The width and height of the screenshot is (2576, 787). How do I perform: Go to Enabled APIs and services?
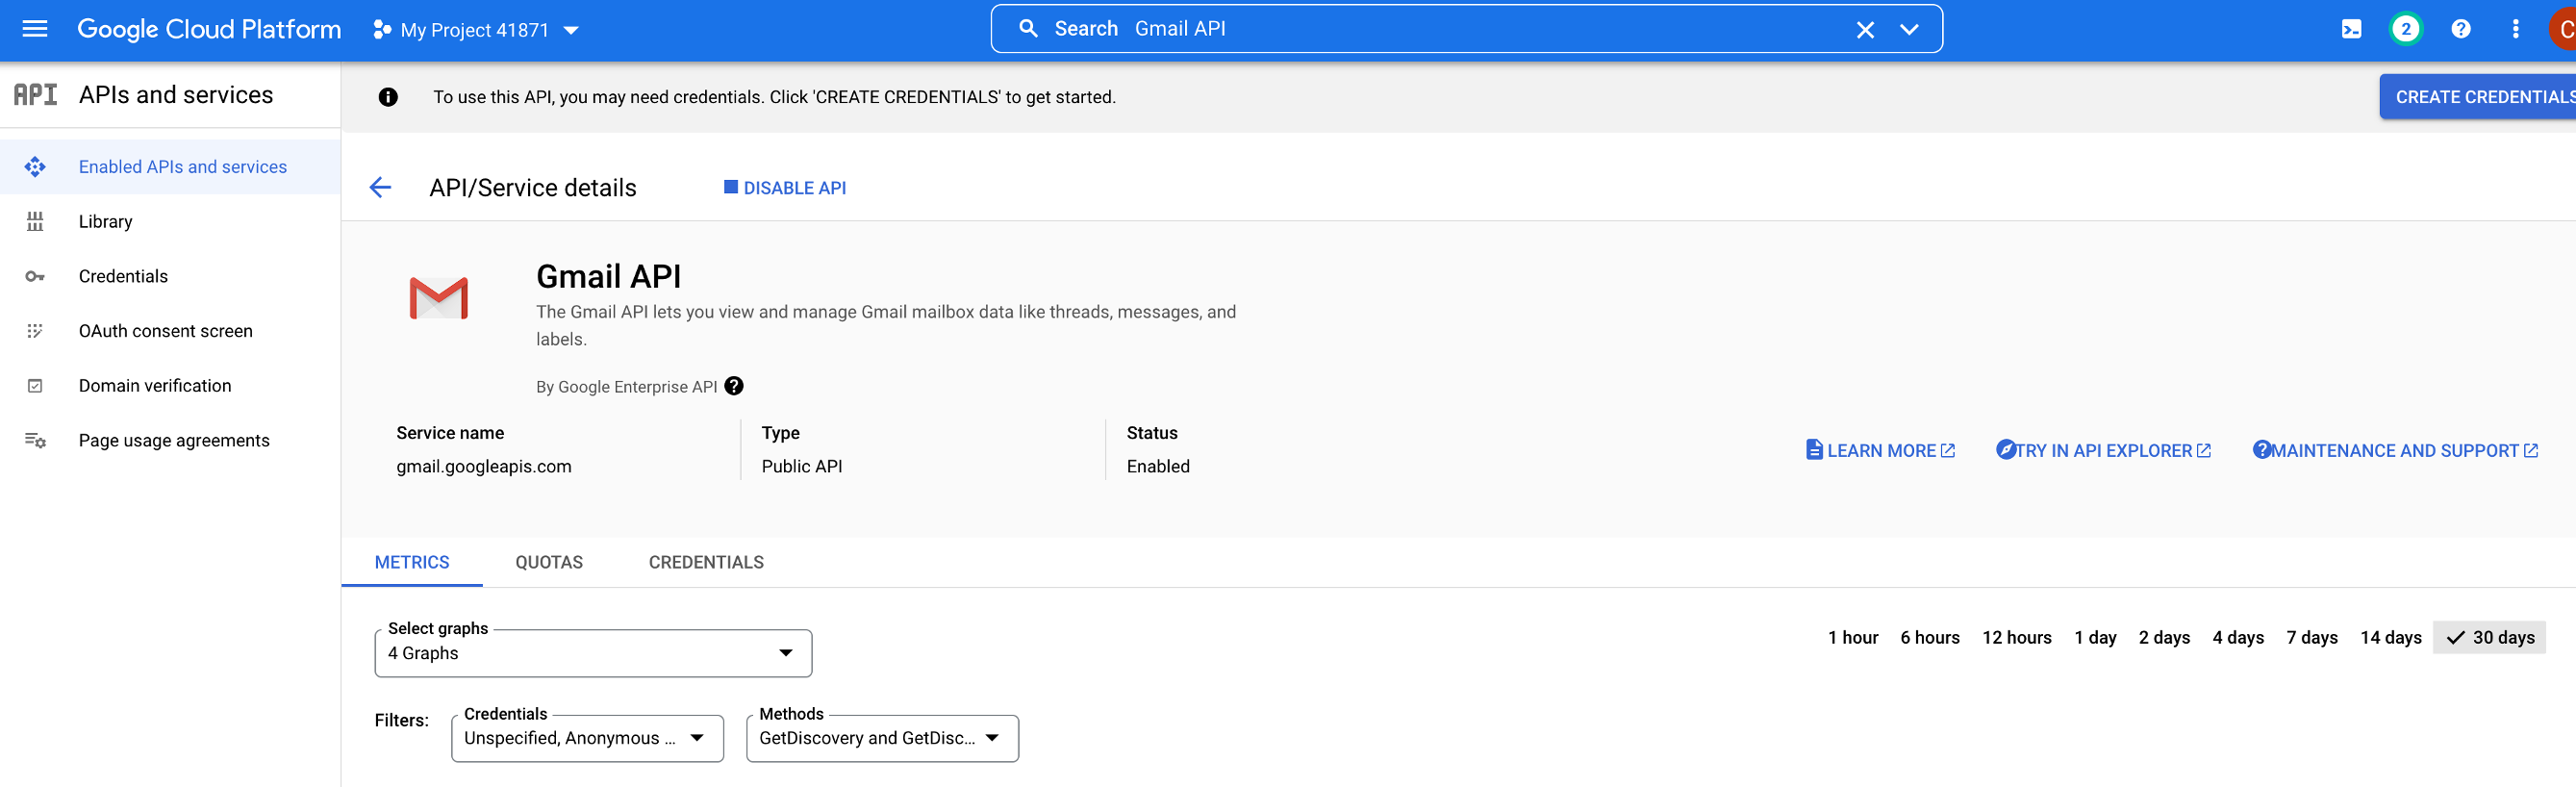(x=170, y=167)
